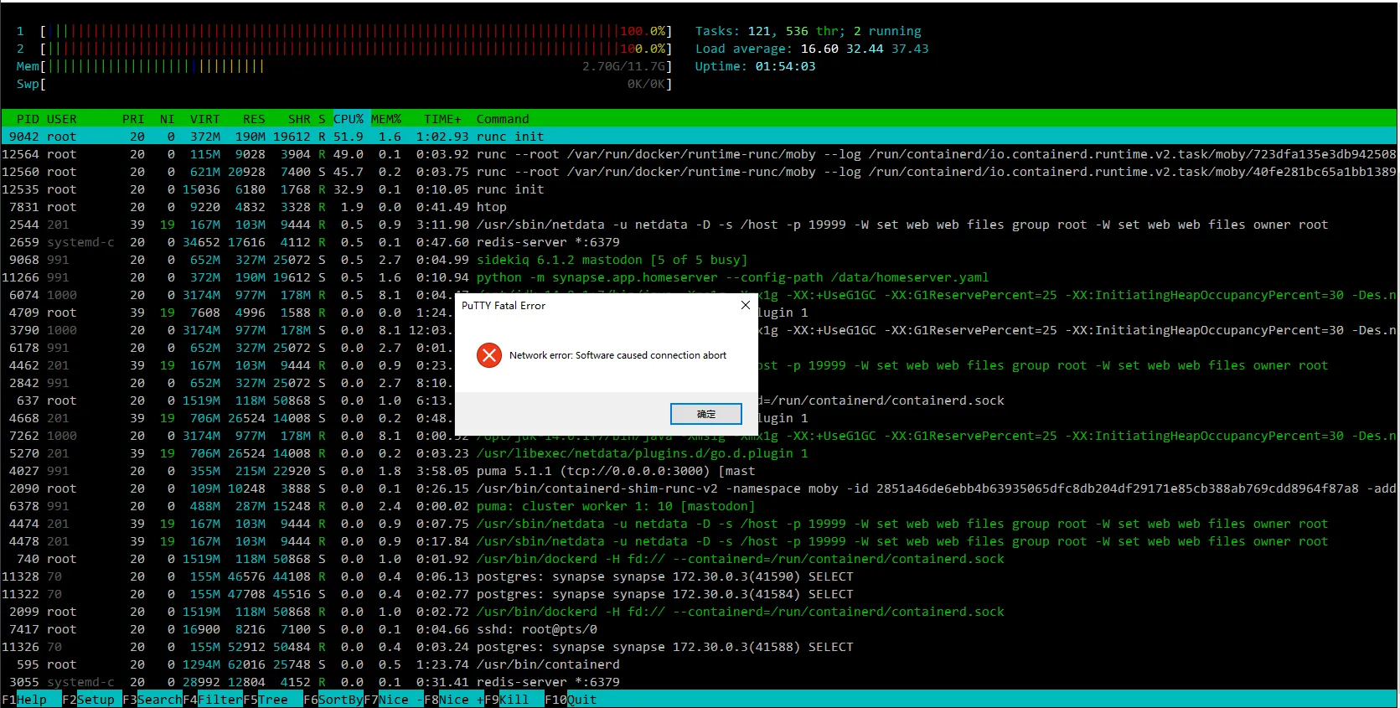Viewport: 1400px width, 708px height.
Task: Click F7 Nice - in the footer
Action: (x=394, y=700)
